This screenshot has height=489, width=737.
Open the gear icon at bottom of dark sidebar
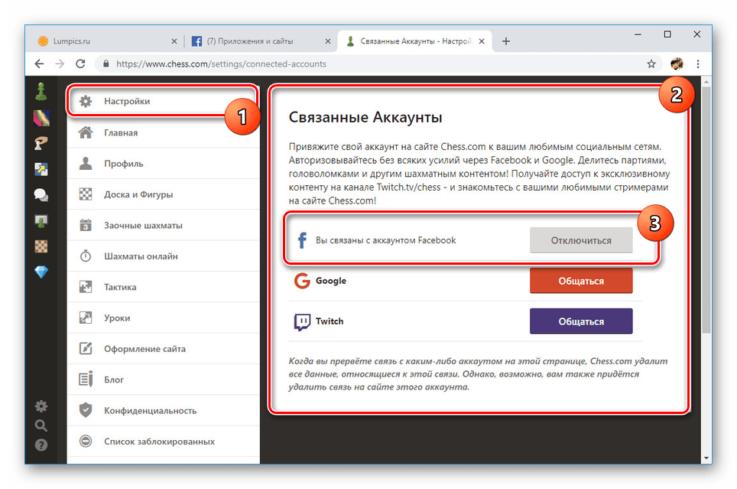[41, 406]
